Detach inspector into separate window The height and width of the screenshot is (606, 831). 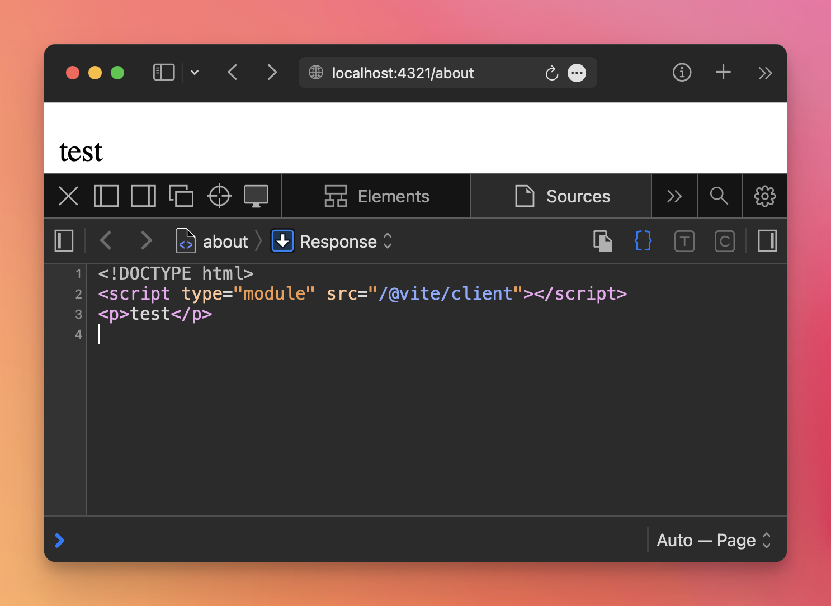(x=181, y=196)
